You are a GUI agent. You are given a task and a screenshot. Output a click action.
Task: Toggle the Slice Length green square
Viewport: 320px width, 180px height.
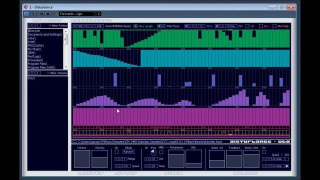click(x=135, y=26)
